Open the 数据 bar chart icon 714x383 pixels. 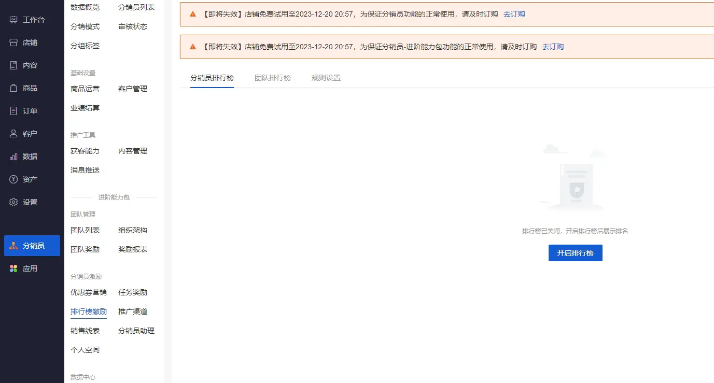14,157
